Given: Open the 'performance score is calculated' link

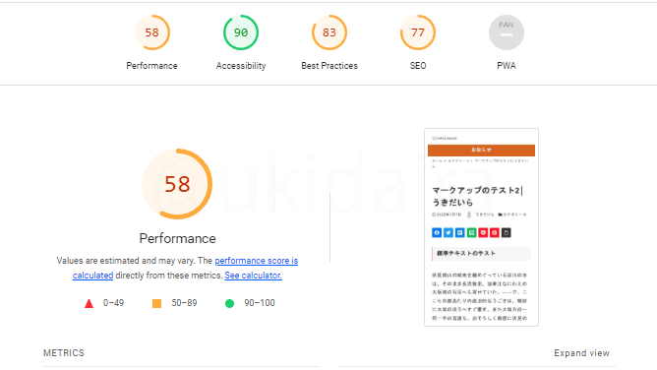Looking at the screenshot, I should (185, 269).
